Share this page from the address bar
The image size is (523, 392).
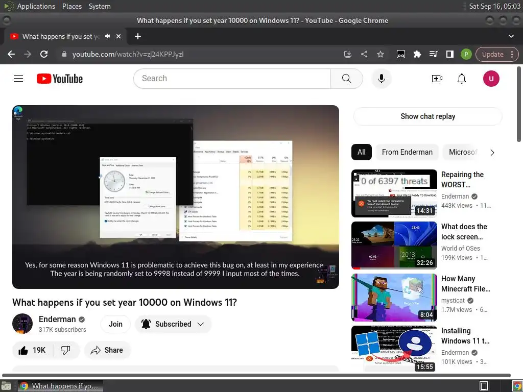364,54
